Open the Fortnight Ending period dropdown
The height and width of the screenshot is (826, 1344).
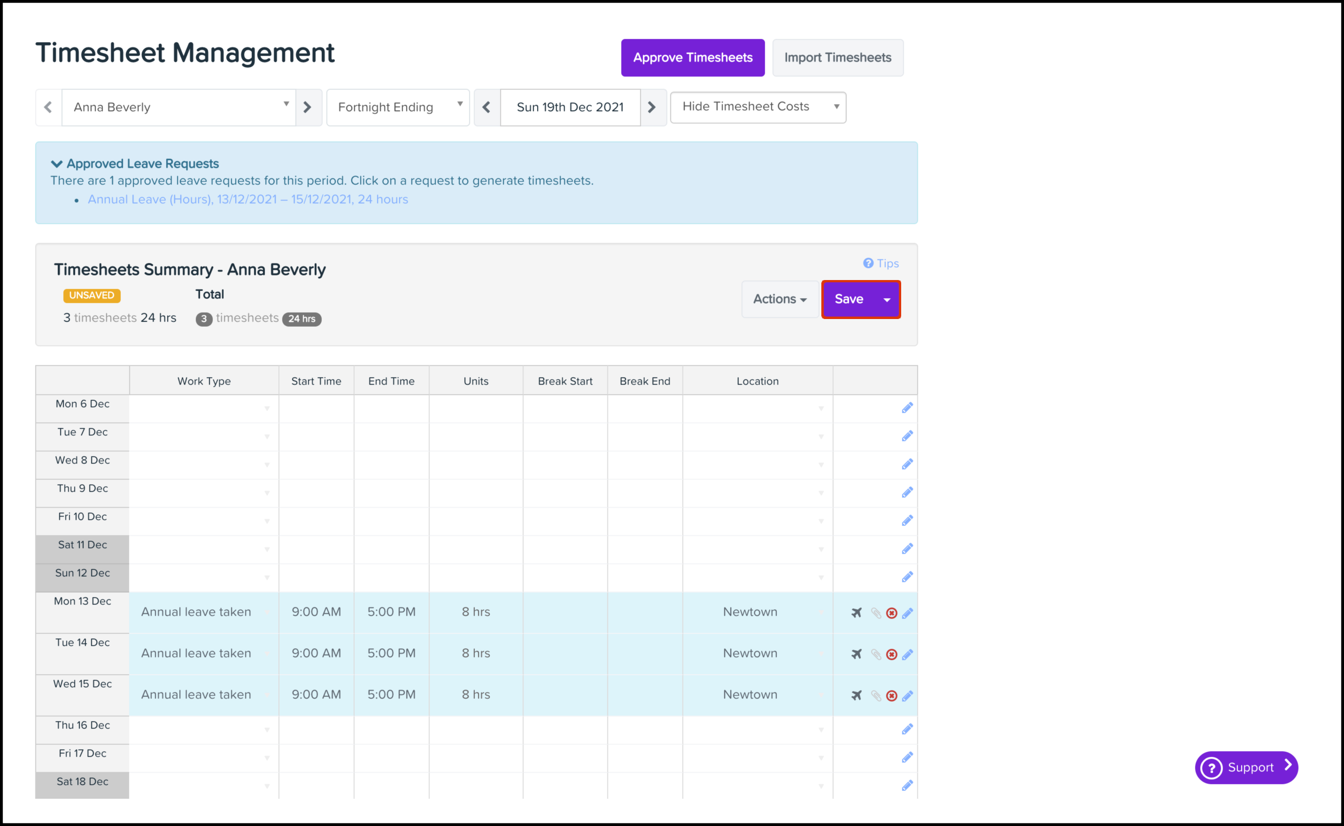(398, 107)
